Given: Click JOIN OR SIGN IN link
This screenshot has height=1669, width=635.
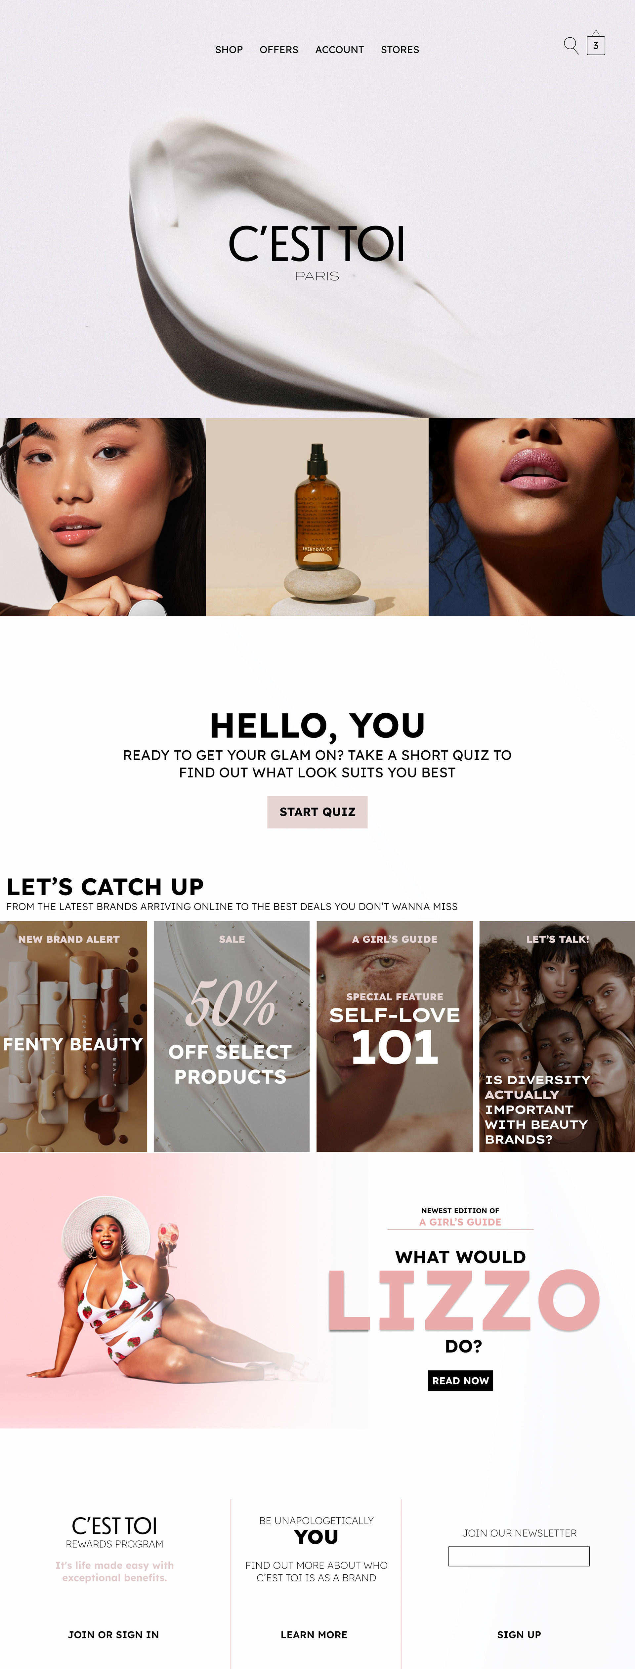Looking at the screenshot, I should point(113,1635).
